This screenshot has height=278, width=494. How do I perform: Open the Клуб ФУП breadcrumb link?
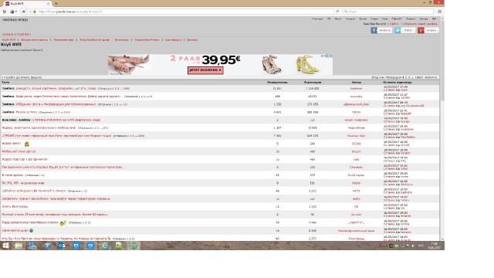(24, 34)
